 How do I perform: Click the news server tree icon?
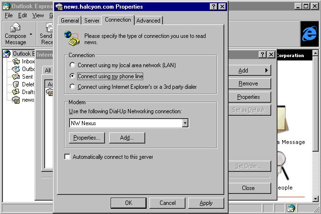(x=16, y=100)
